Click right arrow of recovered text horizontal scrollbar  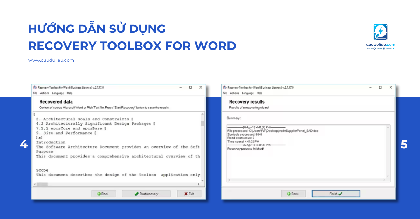[198, 184]
